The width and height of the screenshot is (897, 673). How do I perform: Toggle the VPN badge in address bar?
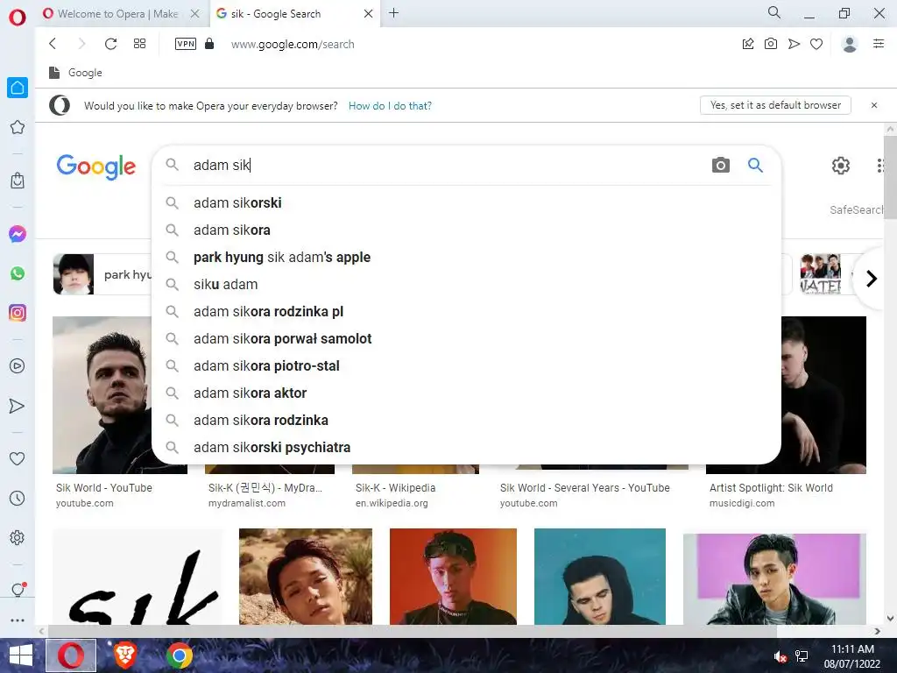[186, 44]
